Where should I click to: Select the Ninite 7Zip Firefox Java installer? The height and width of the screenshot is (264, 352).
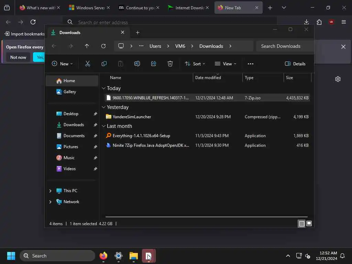tap(207, 145)
